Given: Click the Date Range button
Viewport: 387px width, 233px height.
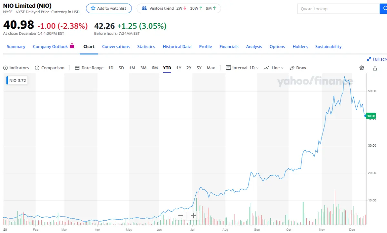Looking at the screenshot, I should (89, 68).
